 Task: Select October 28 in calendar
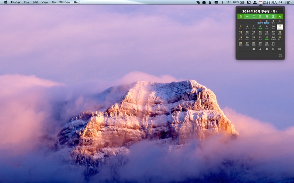pos(254,44)
